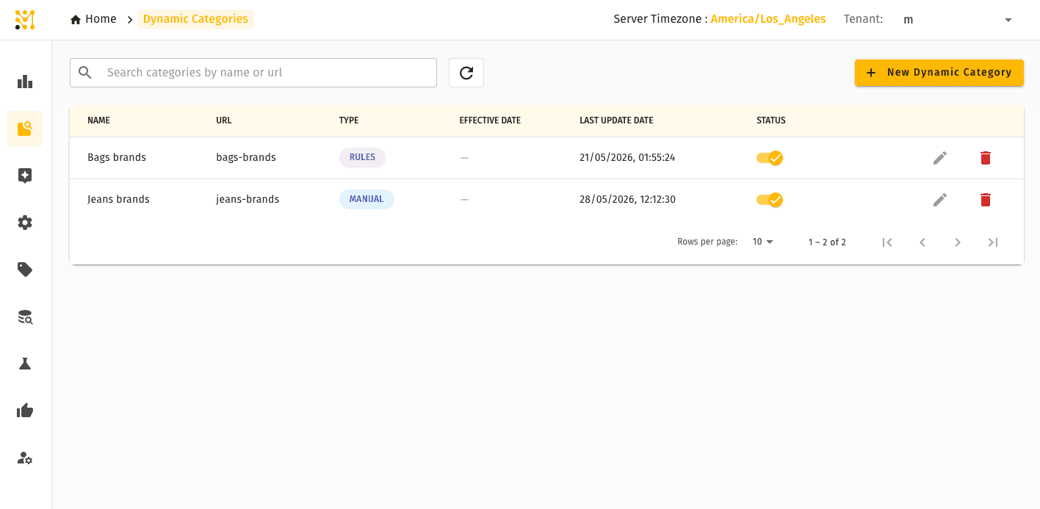Go to first page of results

pos(887,242)
